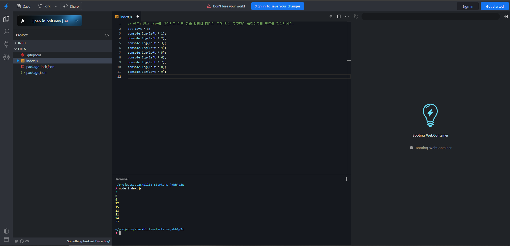Click terminal output value 12
The height and width of the screenshot is (246, 510).
(x=117, y=203)
